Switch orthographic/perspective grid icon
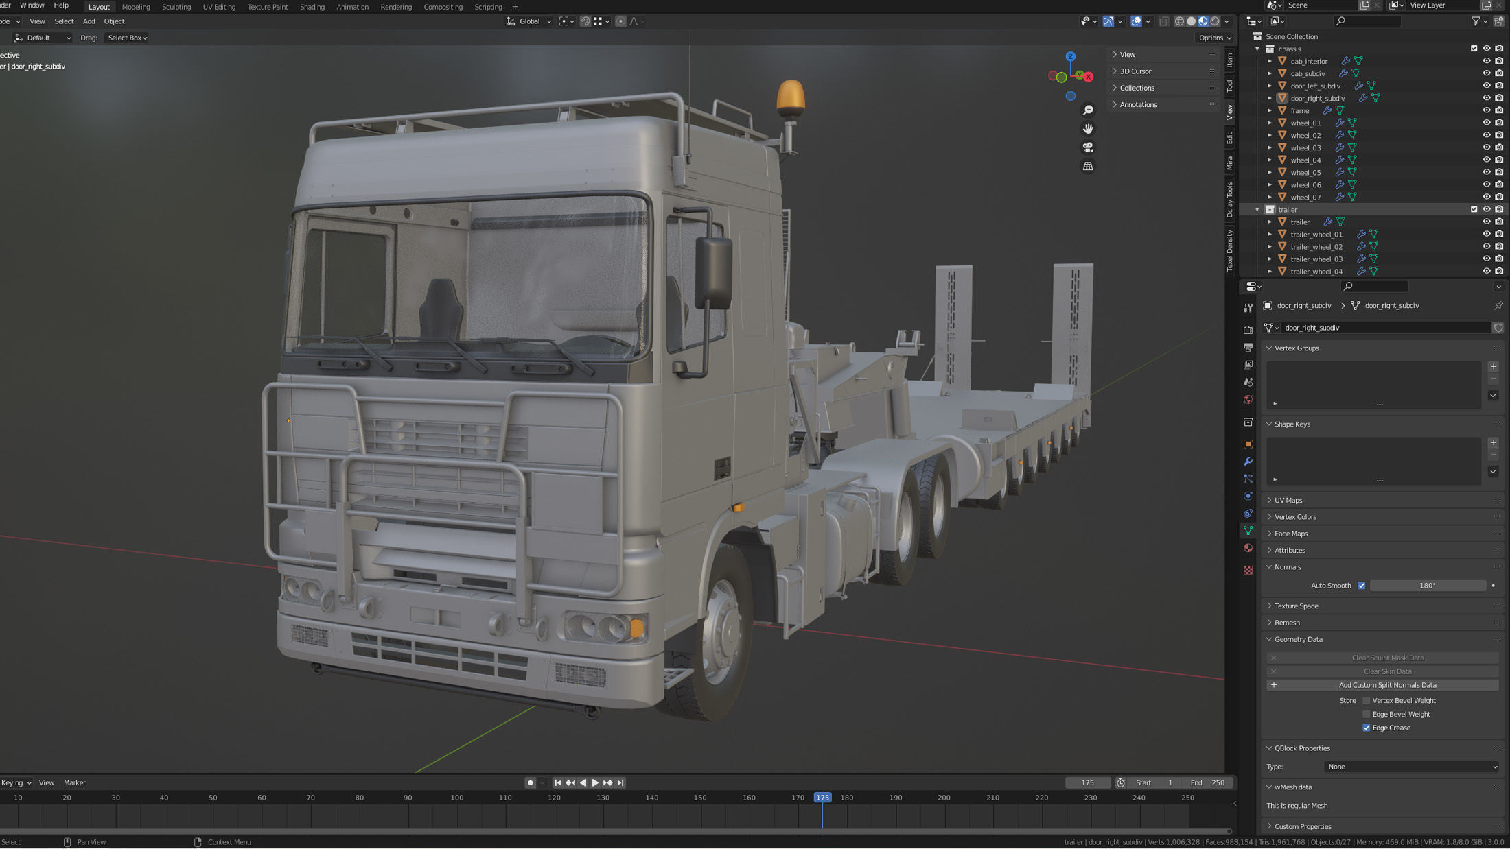This screenshot has width=1510, height=849. click(1088, 166)
